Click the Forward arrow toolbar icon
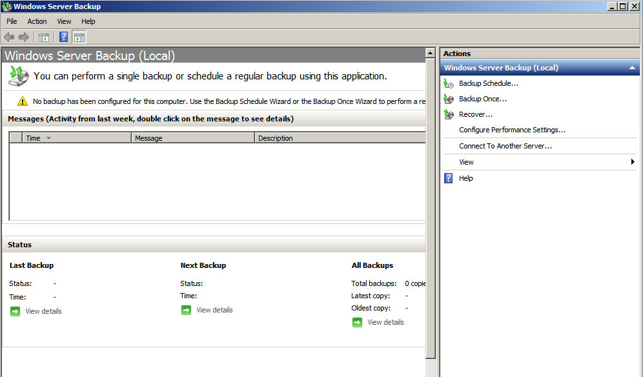Image resolution: width=643 pixels, height=377 pixels. (24, 37)
